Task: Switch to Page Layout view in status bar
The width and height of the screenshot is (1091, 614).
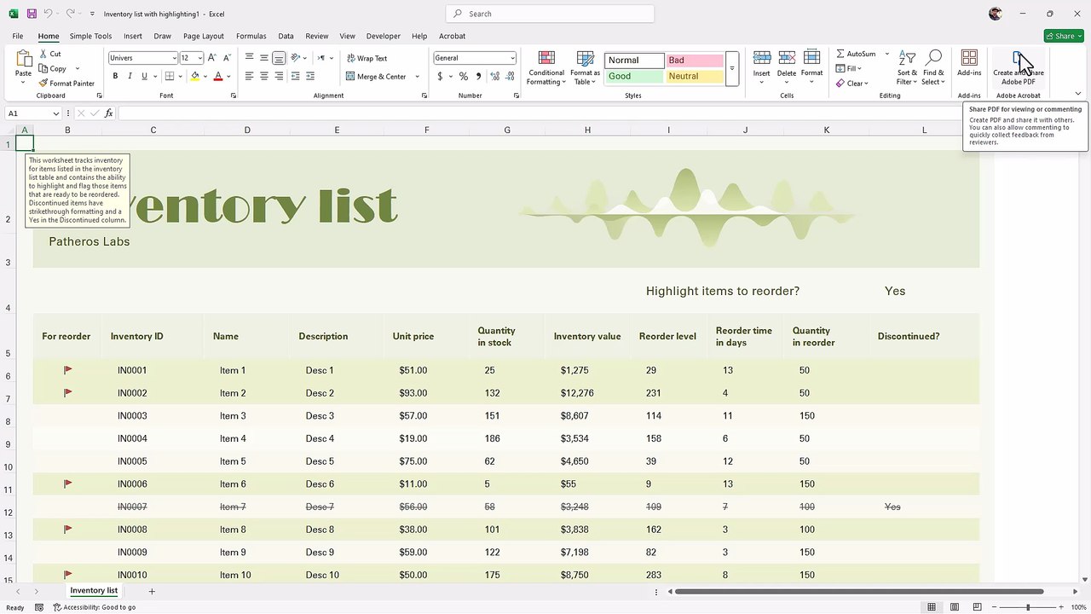Action: (x=954, y=607)
